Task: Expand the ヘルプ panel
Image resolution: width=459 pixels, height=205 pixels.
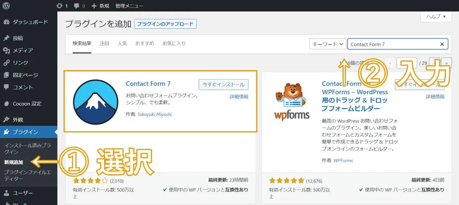Action: click(x=439, y=16)
